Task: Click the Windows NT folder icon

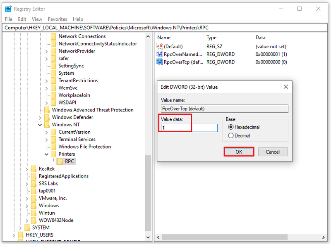Action: tap(47, 125)
